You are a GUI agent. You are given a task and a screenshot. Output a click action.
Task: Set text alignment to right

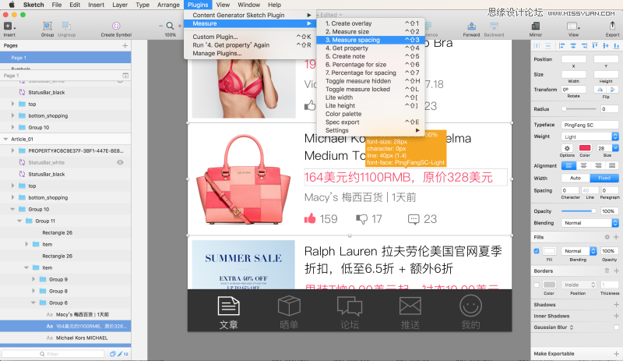597,165
